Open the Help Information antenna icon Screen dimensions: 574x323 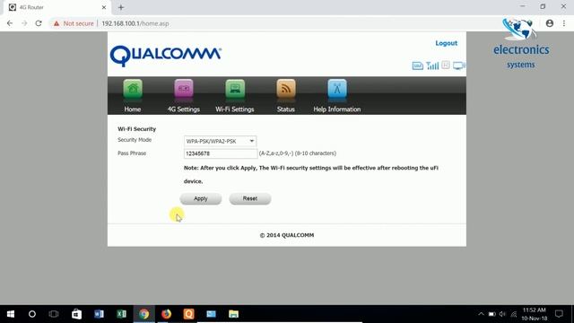(337, 89)
